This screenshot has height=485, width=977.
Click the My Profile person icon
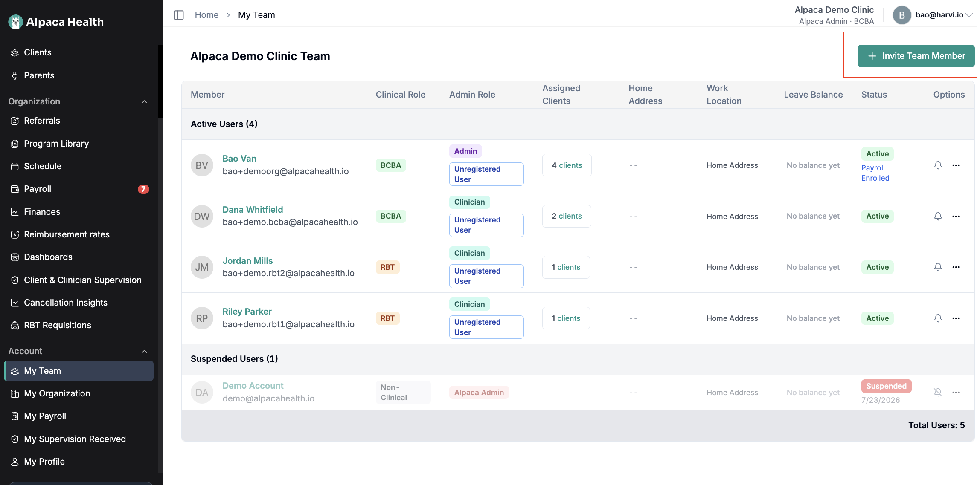tap(15, 462)
